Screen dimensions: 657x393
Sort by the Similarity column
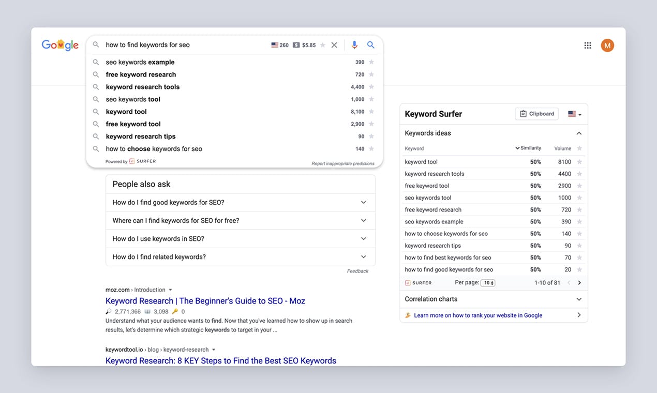pyautogui.click(x=528, y=148)
